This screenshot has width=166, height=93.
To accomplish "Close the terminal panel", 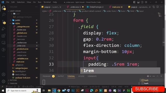I will click(161, 76).
